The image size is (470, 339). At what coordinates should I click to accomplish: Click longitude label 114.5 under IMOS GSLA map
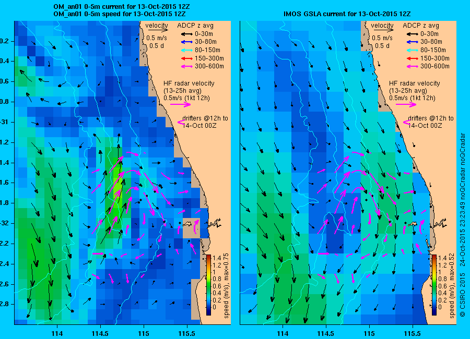pos(326,334)
